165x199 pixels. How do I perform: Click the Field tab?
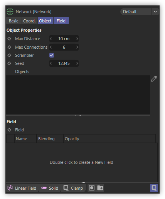(61, 21)
